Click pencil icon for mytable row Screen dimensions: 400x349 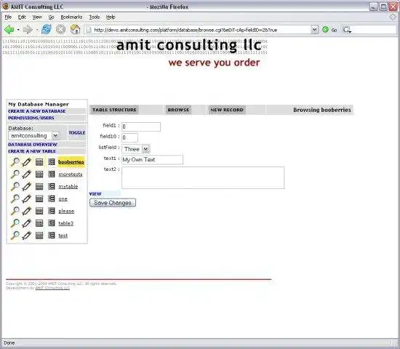tap(26, 186)
